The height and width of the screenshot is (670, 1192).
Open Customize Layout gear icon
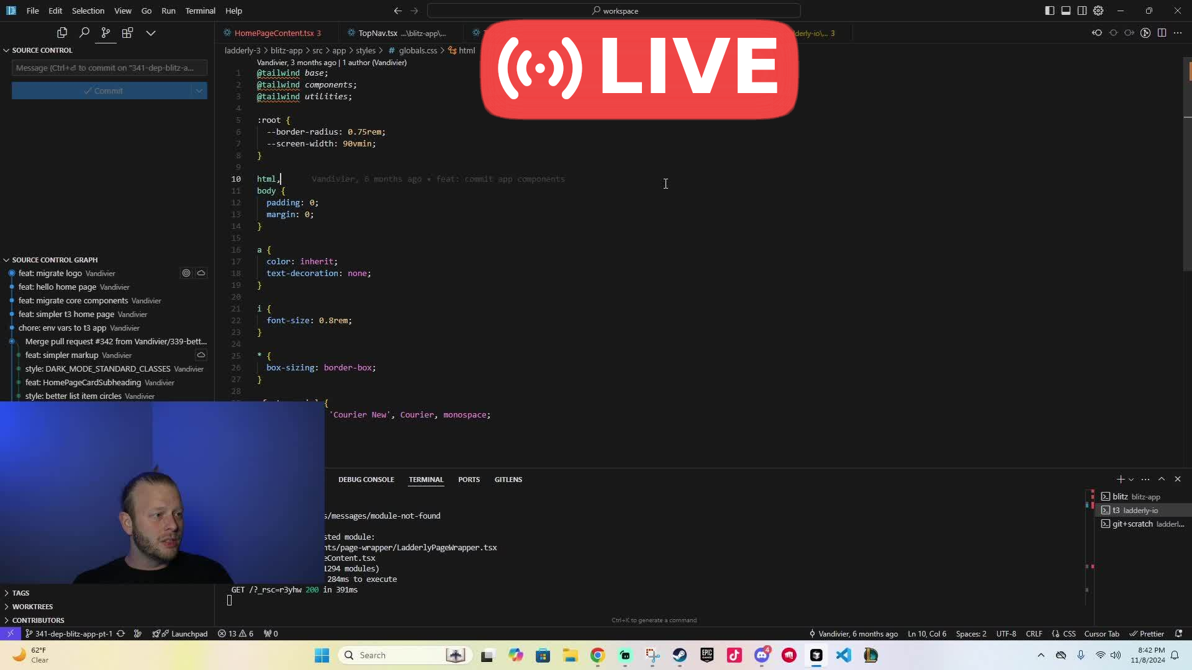click(x=1098, y=11)
